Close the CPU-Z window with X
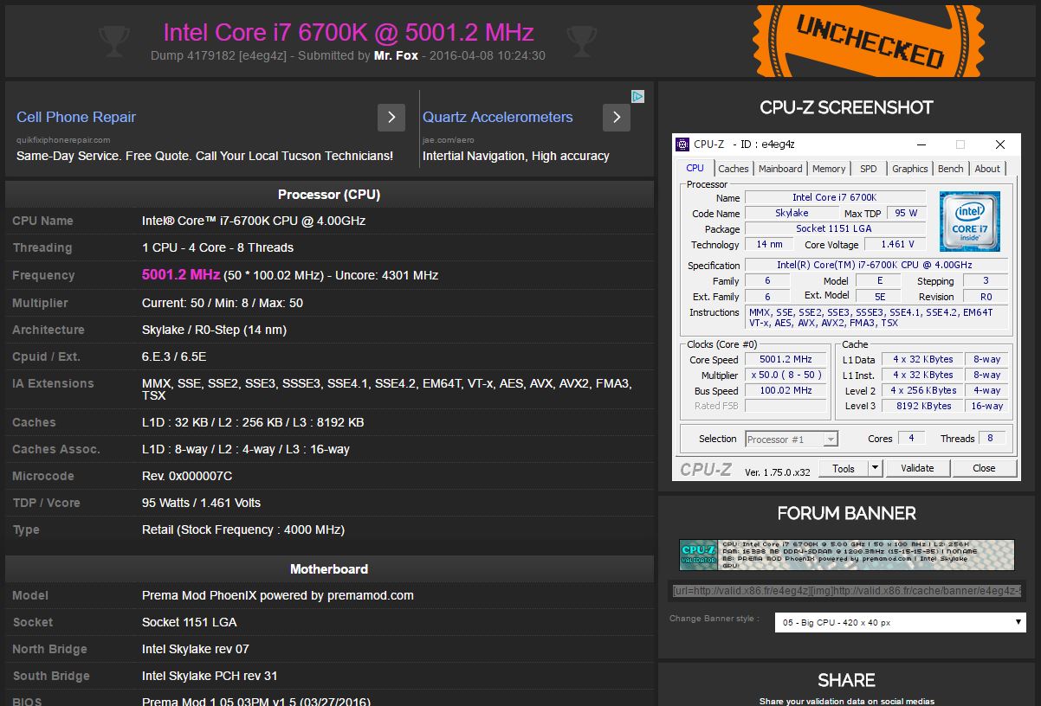The width and height of the screenshot is (1041, 706). click(1000, 144)
